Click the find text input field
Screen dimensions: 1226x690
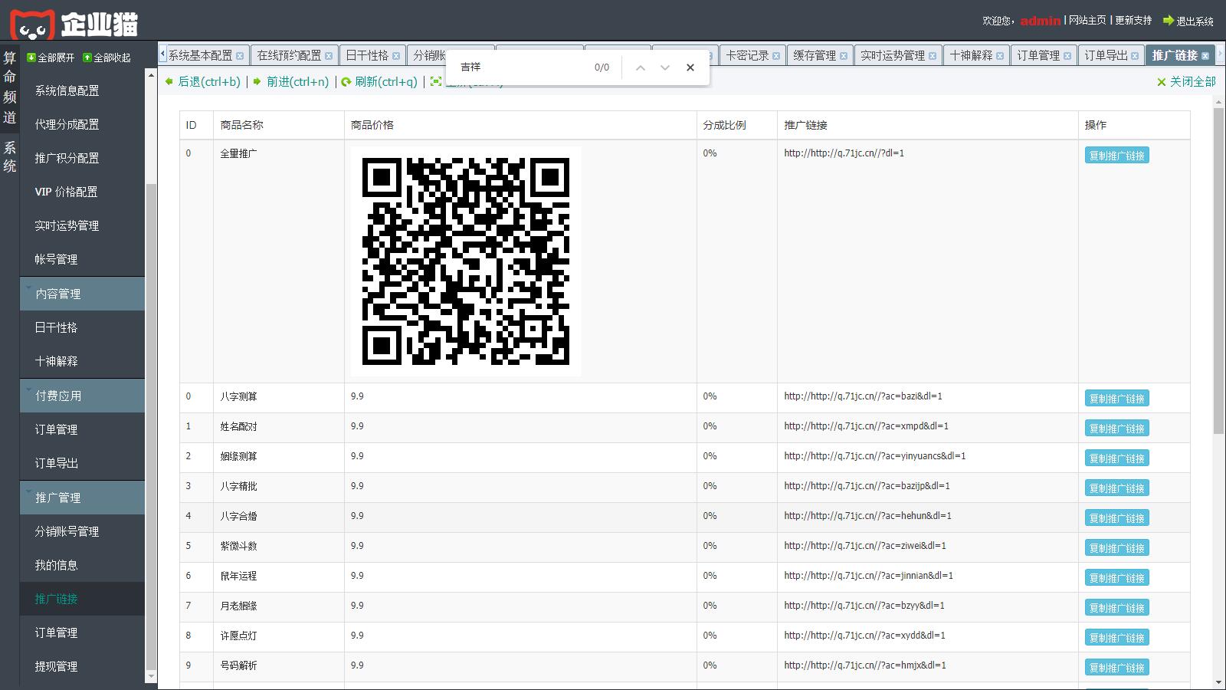521,67
